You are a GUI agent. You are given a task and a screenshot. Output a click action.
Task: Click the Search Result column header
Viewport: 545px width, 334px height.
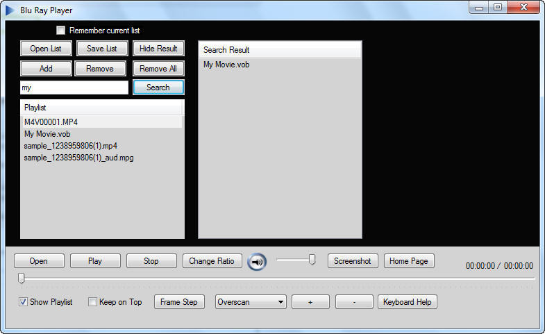280,50
